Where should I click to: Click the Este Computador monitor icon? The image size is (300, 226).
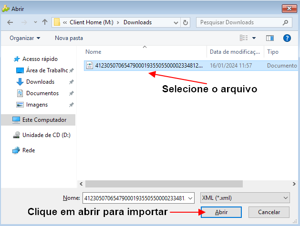16,120
